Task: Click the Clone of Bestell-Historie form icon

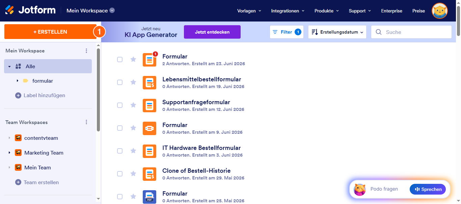Action: point(150,174)
